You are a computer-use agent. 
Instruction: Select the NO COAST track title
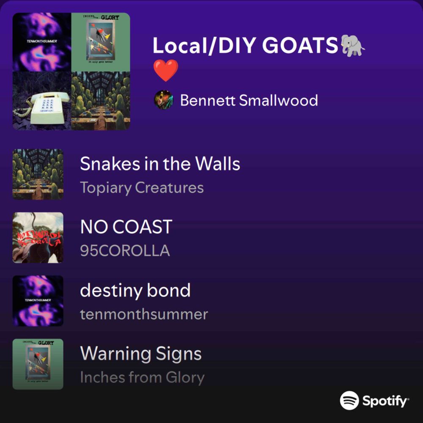tap(126, 227)
